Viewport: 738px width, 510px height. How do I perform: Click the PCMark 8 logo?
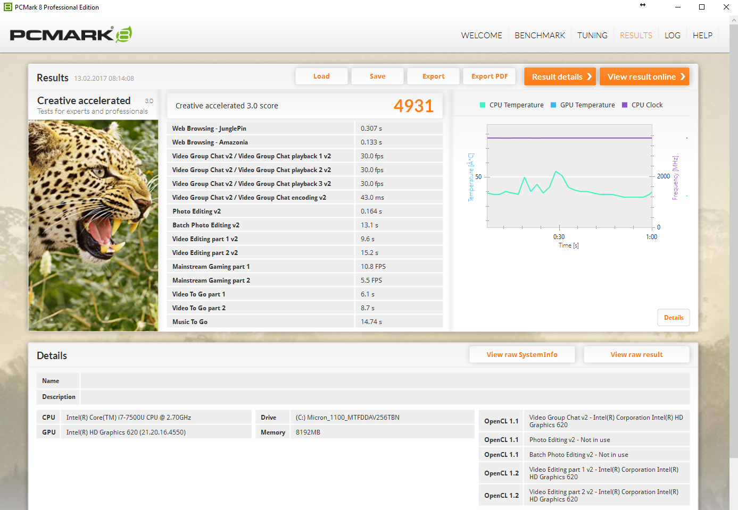71,35
